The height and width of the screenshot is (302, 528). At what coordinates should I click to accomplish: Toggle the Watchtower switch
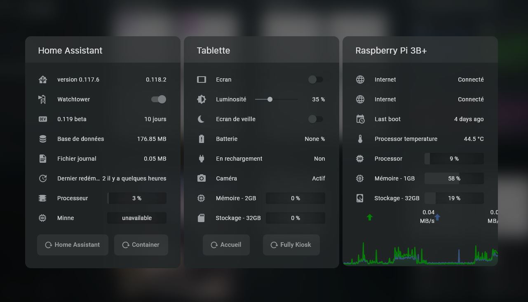click(x=159, y=99)
